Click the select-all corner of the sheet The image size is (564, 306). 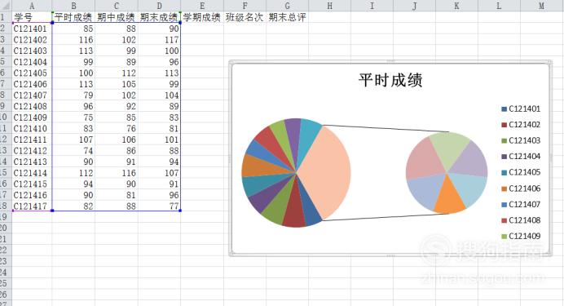[6, 6]
